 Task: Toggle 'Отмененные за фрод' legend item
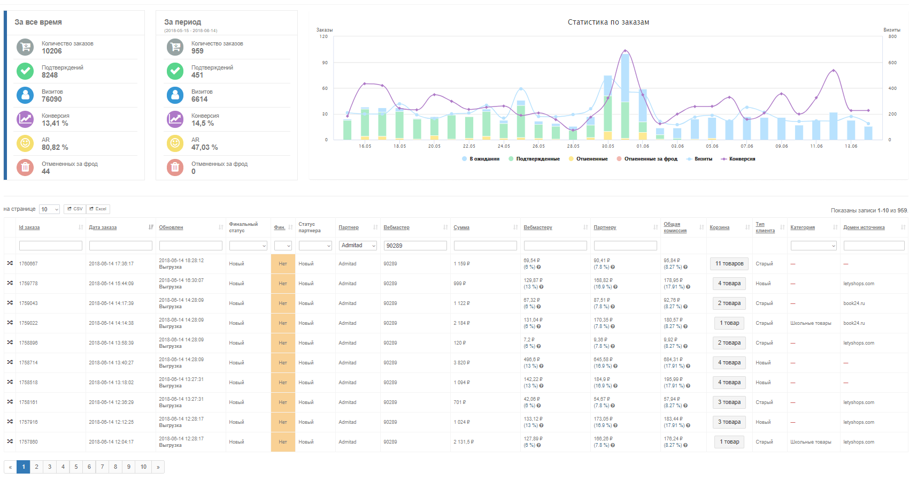click(647, 159)
